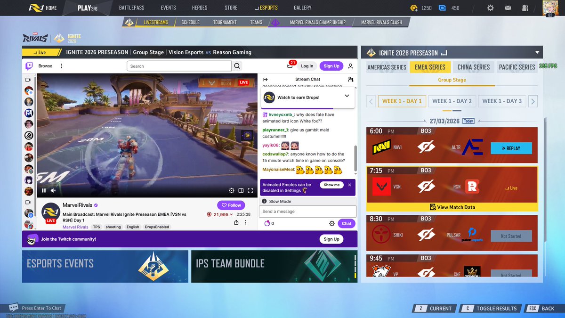Open Twitch notifications inbox with 21 badge

(291, 65)
